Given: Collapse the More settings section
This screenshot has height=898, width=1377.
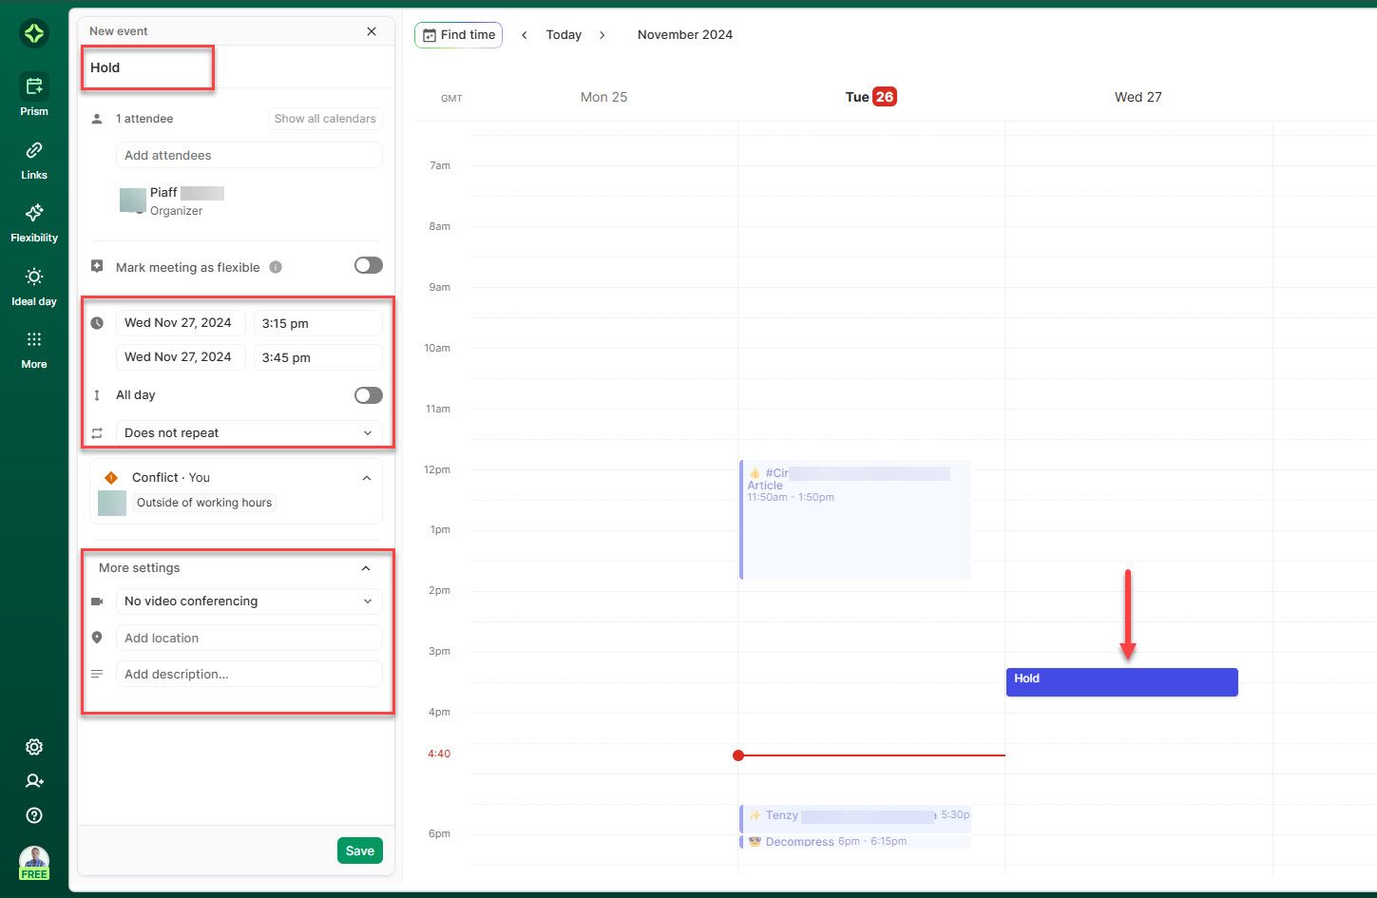Looking at the screenshot, I should [x=366, y=567].
